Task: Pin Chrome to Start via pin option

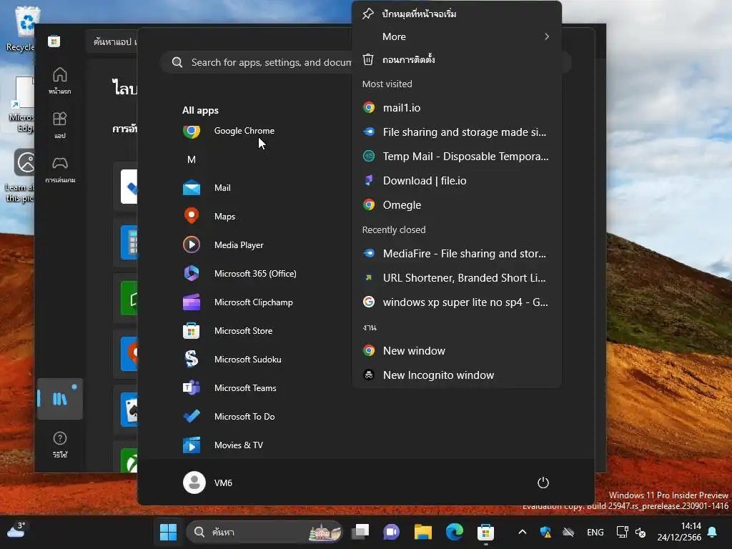Action: pos(457,14)
